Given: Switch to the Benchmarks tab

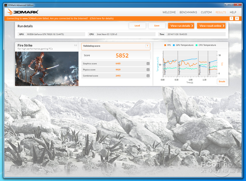Looking at the screenshot, I should 188,12.
